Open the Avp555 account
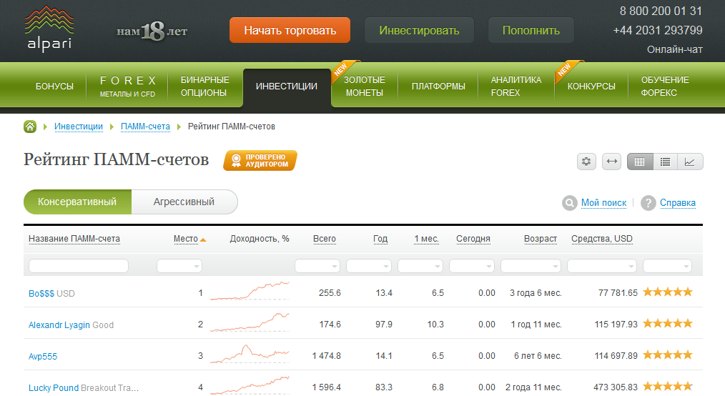The width and height of the screenshot is (725, 396). coord(43,356)
